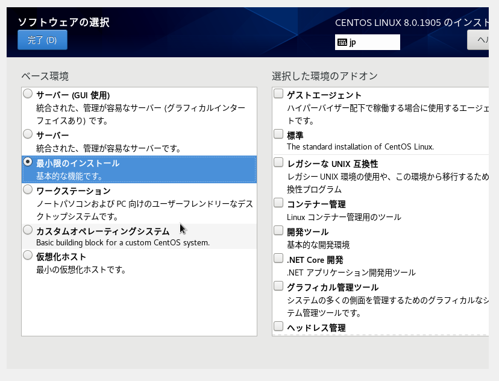Image resolution: width=499 pixels, height=381 pixels.
Task: Click the 開発ツール label text
Action: (x=308, y=232)
